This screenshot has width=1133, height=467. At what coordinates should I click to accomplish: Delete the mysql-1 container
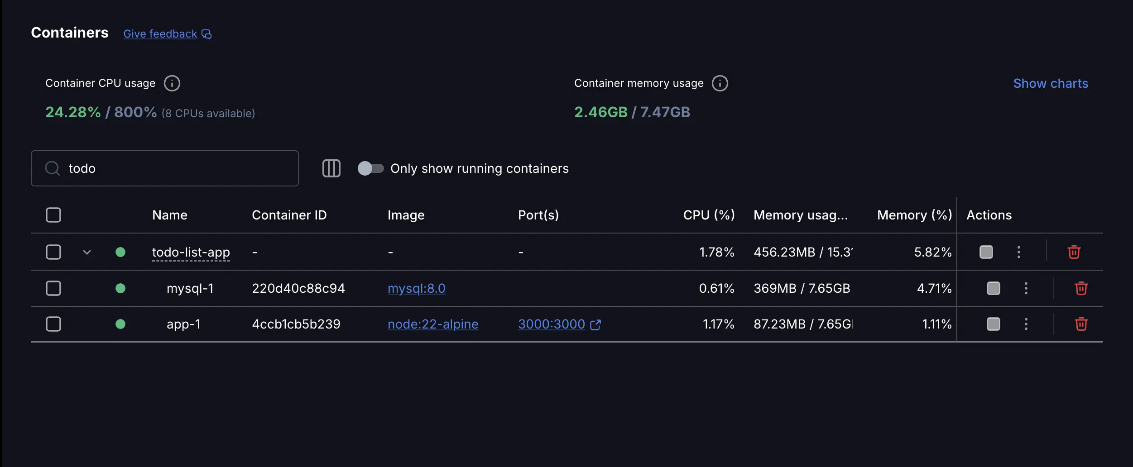1081,288
